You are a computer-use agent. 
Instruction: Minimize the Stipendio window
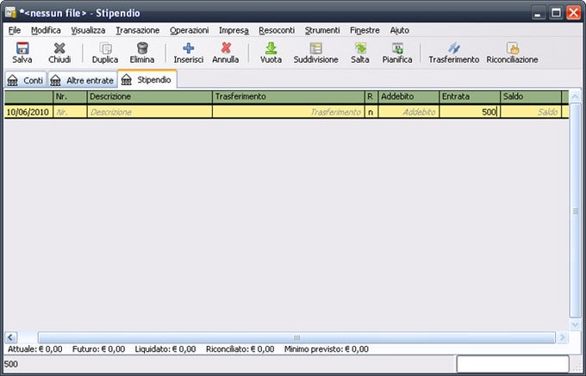(x=539, y=13)
